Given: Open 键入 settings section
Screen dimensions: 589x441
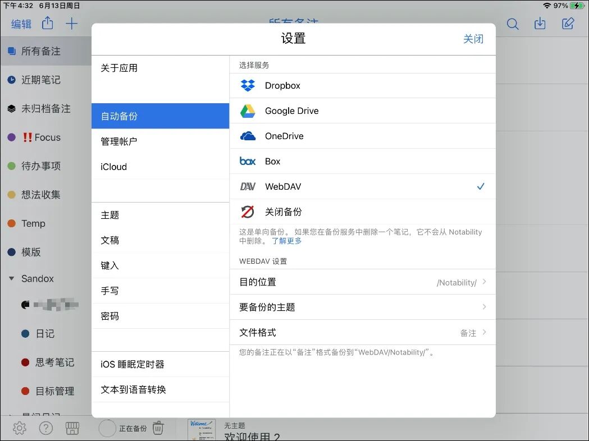Looking at the screenshot, I should (x=161, y=265).
